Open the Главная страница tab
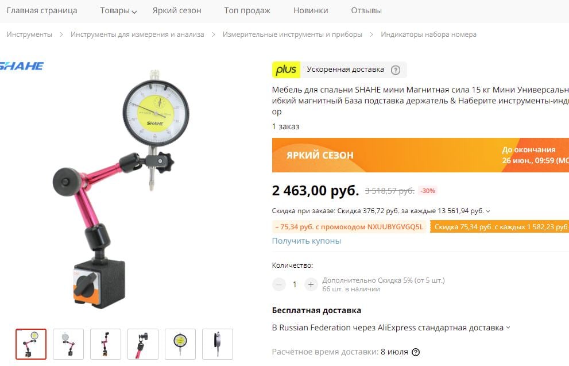 (42, 10)
